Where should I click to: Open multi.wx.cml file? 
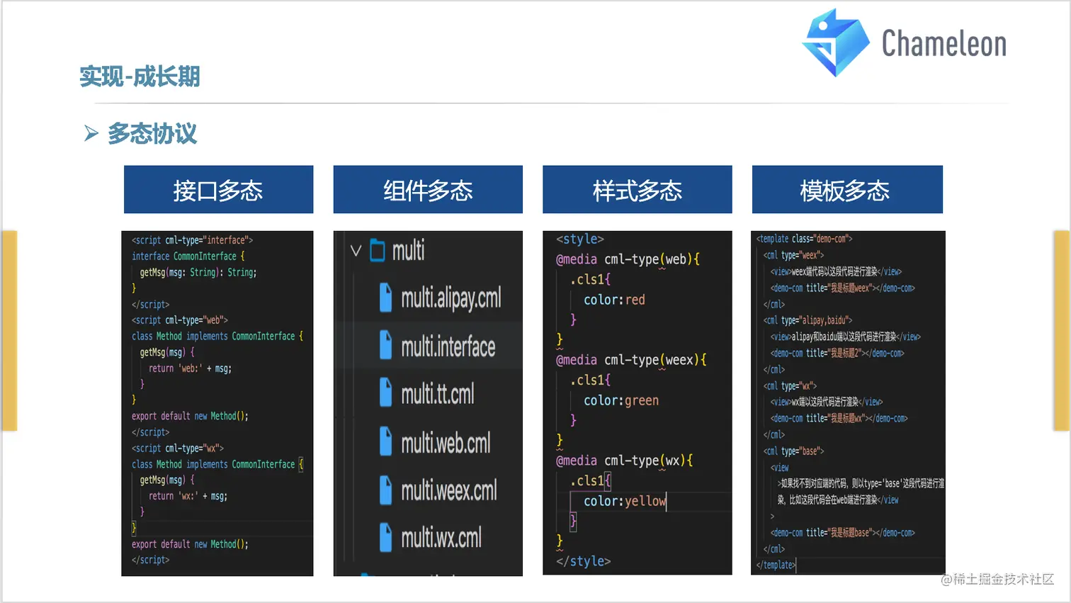coord(441,538)
